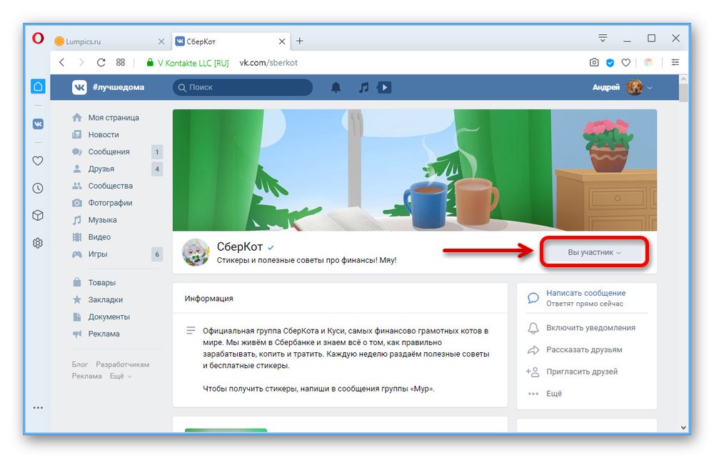The height and width of the screenshot is (458, 714).
Task: Take a snapshot with camera icon
Action: point(594,62)
